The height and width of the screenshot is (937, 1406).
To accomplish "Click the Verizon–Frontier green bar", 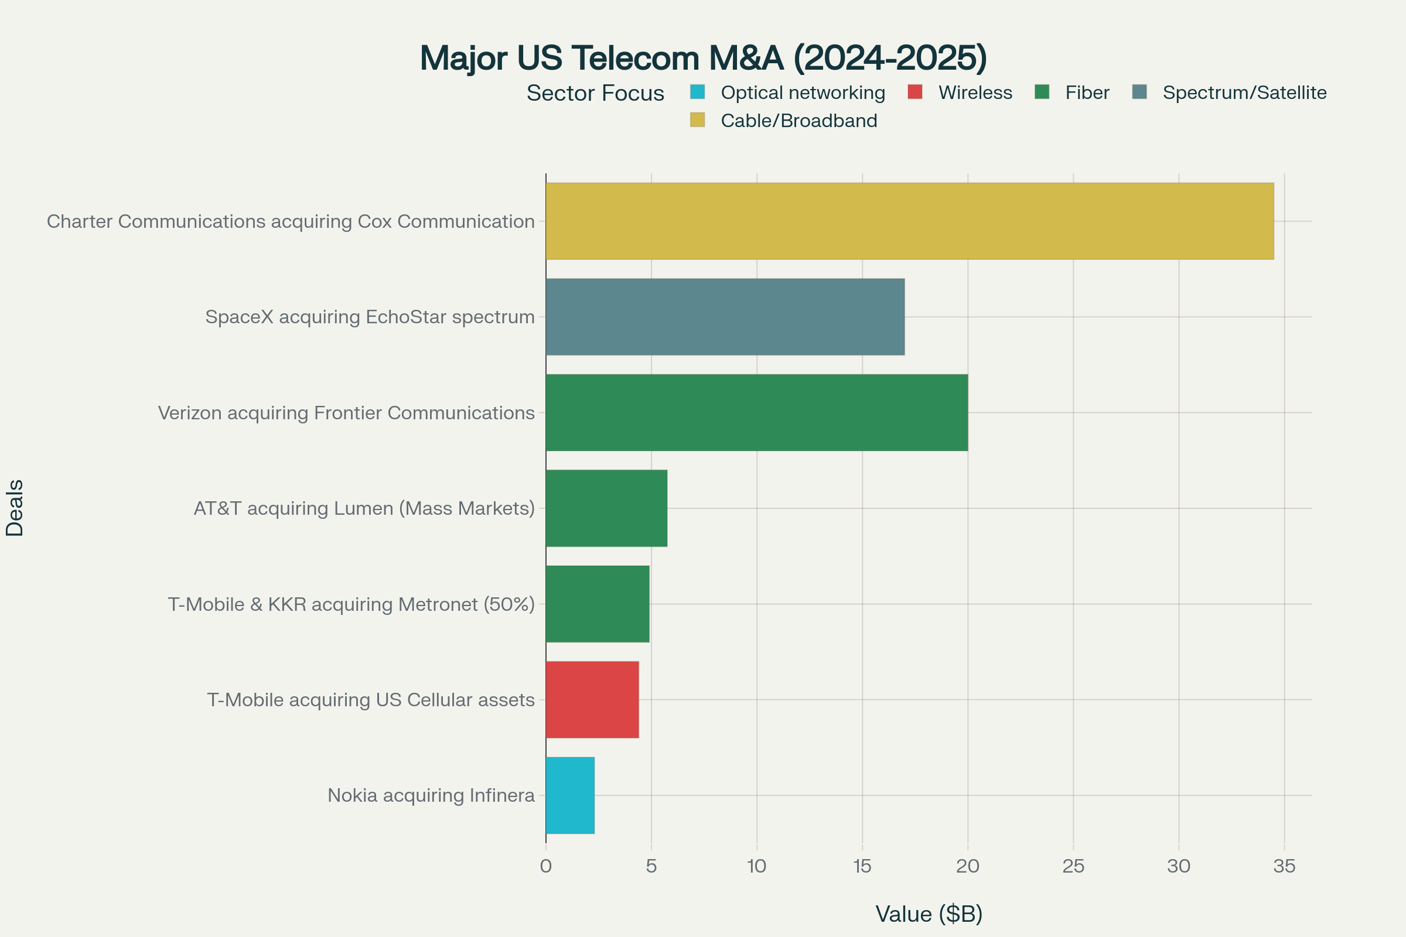I will (757, 412).
